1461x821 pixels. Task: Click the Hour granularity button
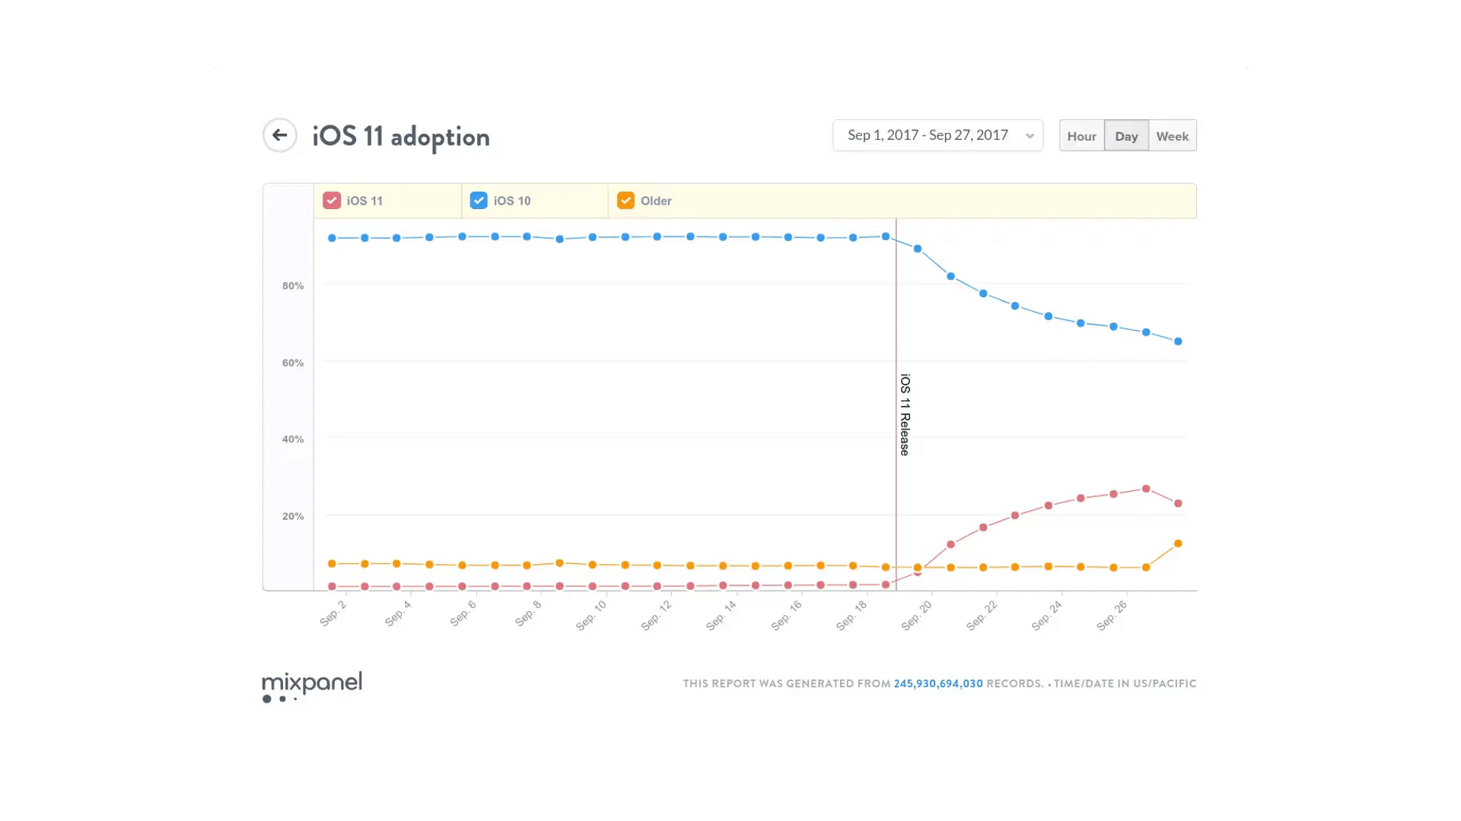pos(1082,135)
